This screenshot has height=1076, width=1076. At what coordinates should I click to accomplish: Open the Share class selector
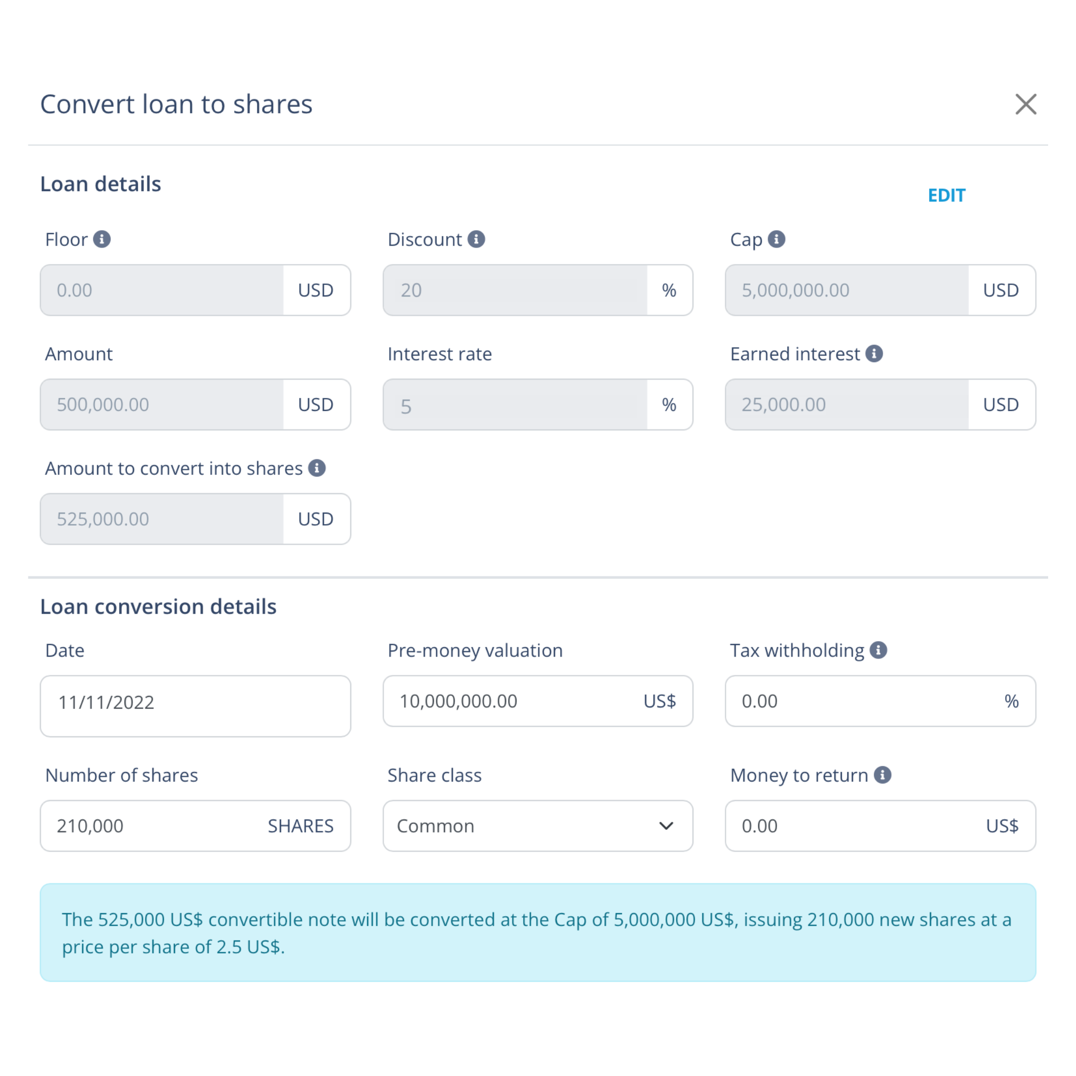537,826
